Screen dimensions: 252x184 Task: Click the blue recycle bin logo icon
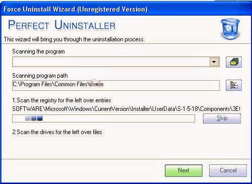pyautogui.click(x=230, y=29)
